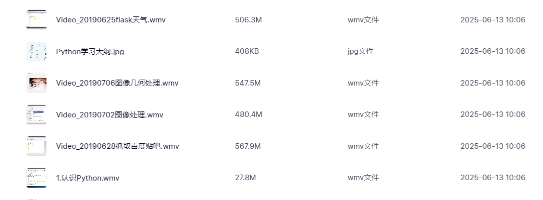The height and width of the screenshot is (200, 543).
Task: Click the 27.8M size cell
Action: (x=245, y=178)
